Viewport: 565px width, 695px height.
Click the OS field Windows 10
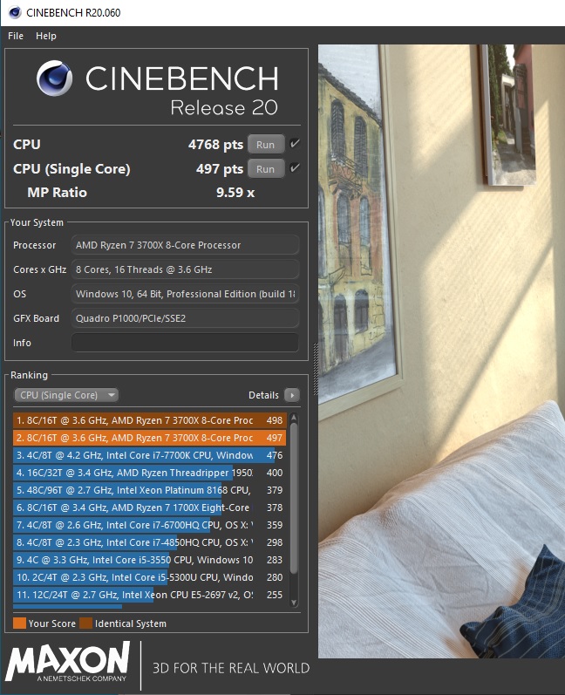(x=185, y=294)
